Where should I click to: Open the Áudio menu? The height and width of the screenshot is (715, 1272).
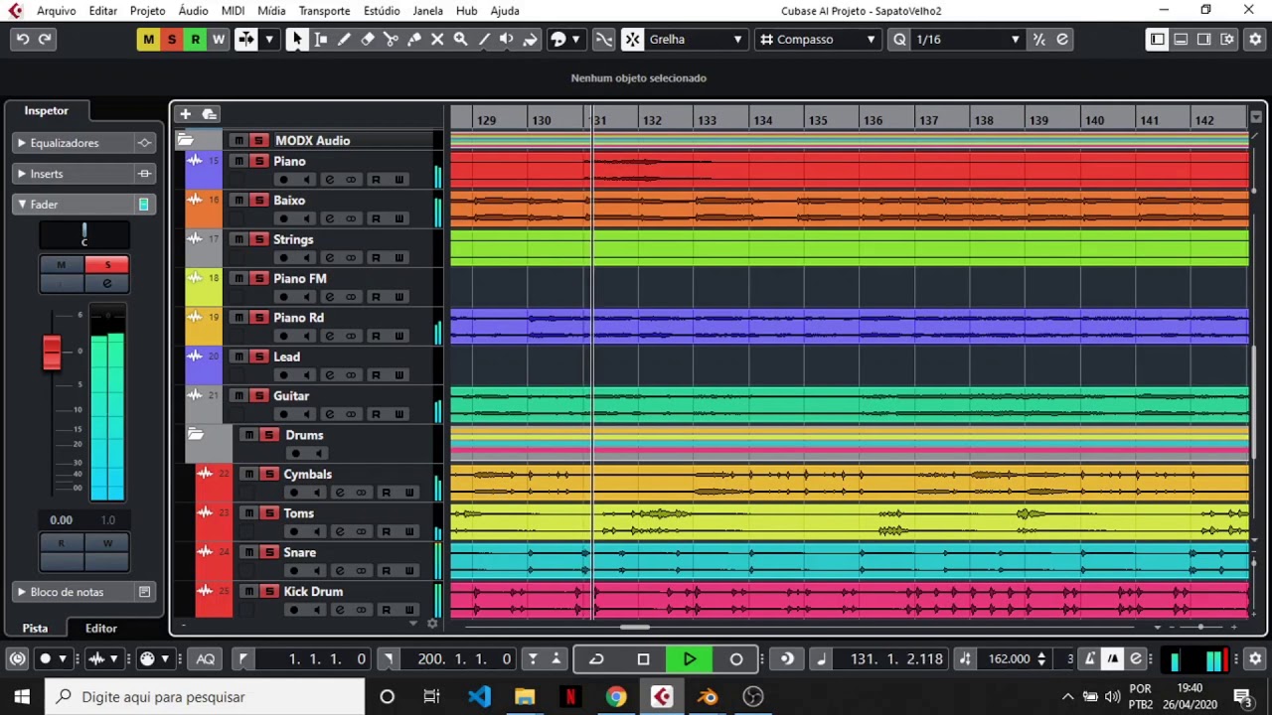tap(194, 11)
